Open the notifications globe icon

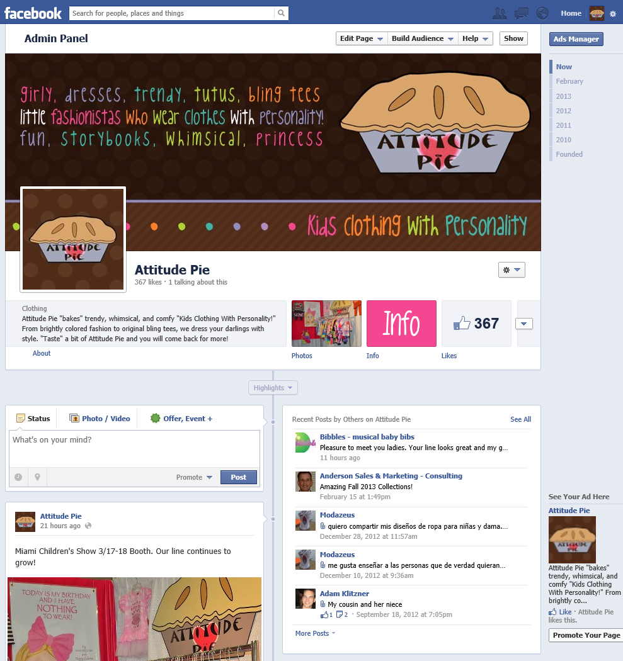[542, 13]
